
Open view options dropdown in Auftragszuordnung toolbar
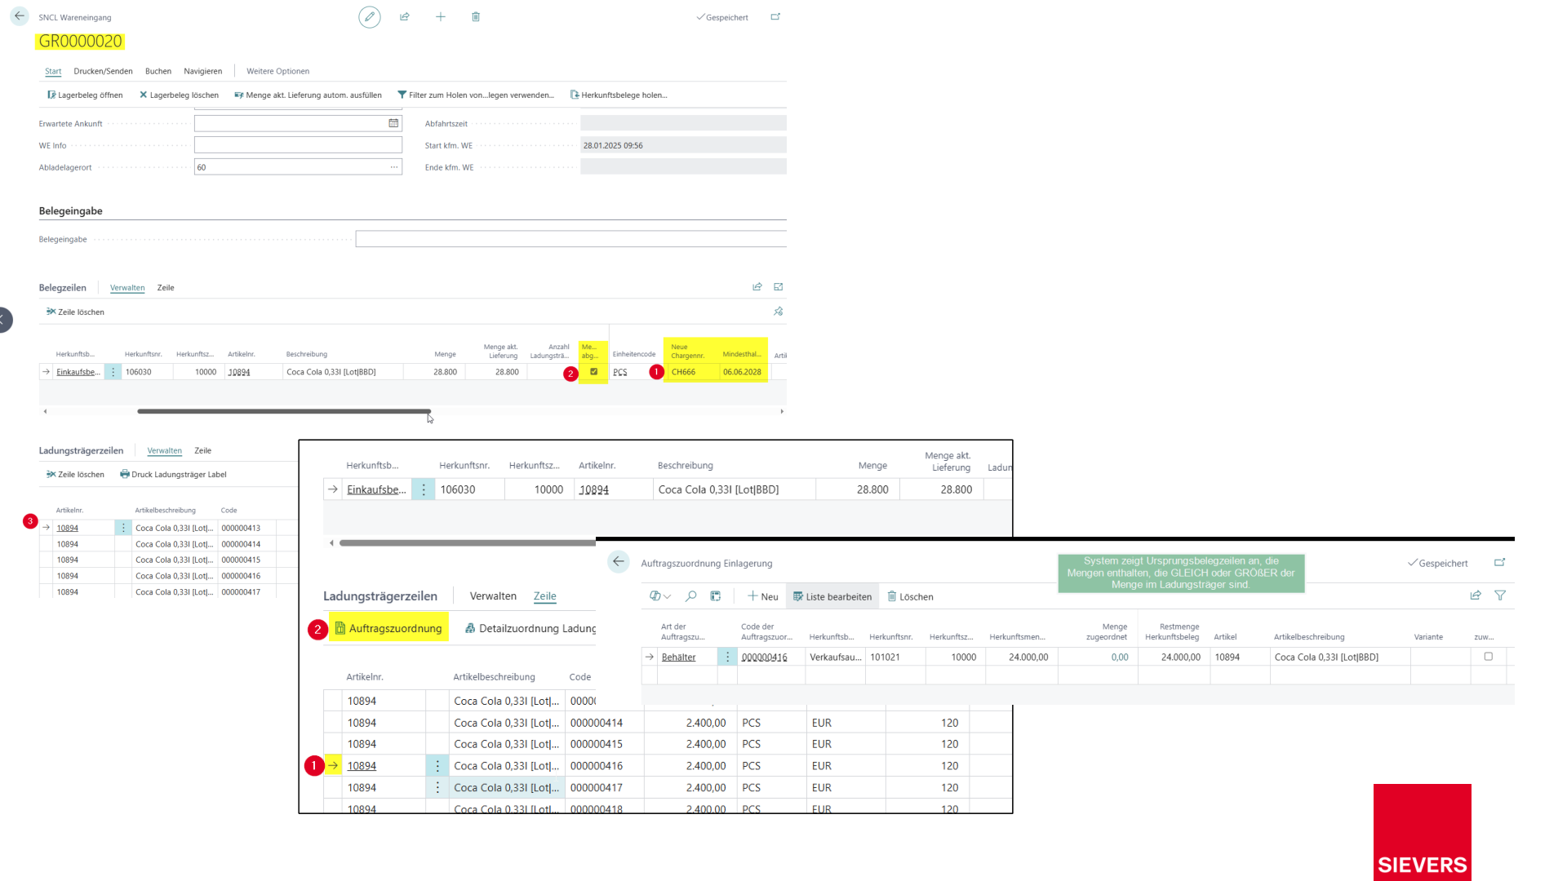click(x=660, y=596)
